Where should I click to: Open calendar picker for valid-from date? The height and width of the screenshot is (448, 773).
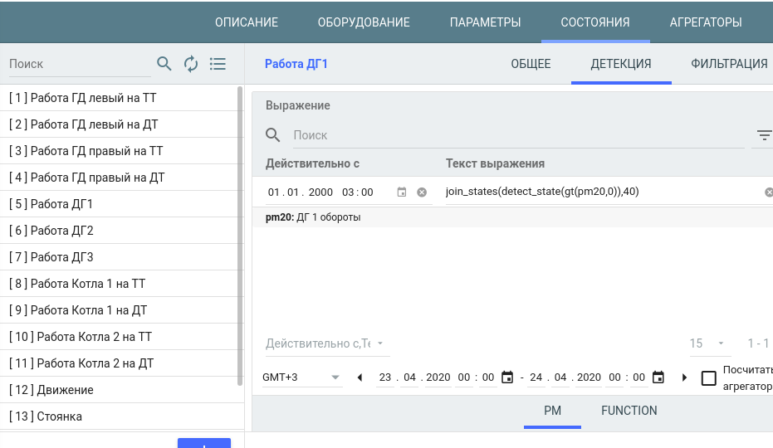[402, 192]
